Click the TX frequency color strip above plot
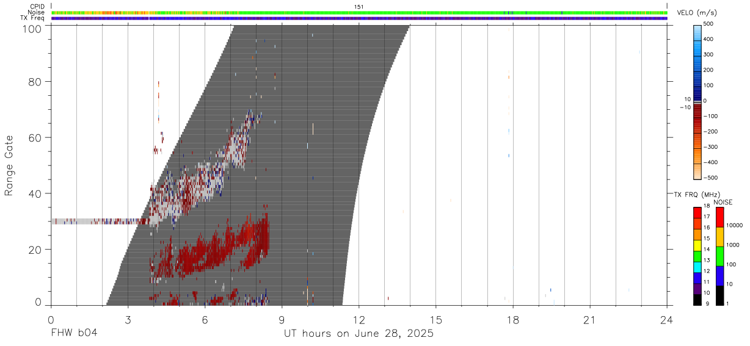 point(359,18)
